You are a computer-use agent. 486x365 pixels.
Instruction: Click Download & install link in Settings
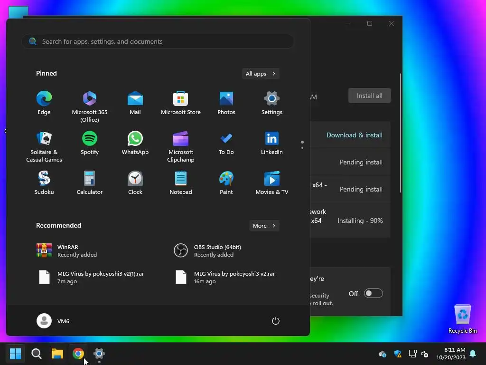tap(354, 135)
